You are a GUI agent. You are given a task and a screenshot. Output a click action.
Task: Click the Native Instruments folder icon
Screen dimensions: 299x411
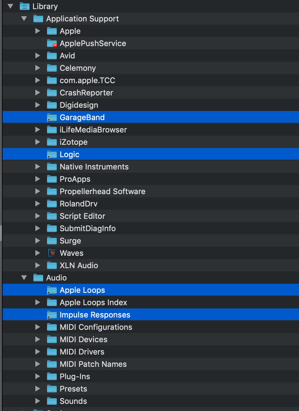pyautogui.click(x=52, y=167)
